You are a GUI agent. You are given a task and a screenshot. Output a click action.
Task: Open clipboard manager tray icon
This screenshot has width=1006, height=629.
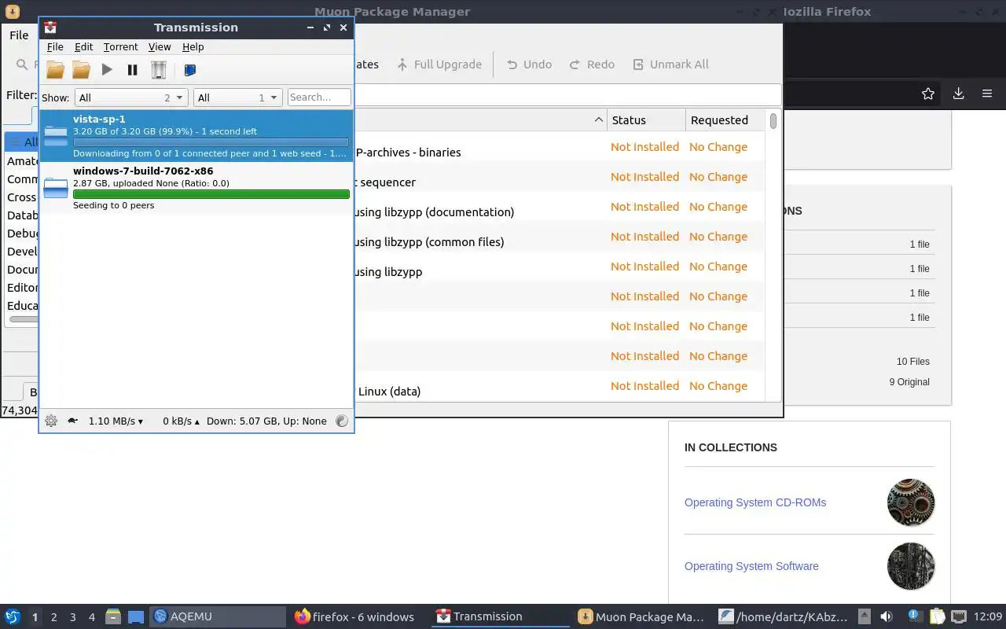click(937, 616)
